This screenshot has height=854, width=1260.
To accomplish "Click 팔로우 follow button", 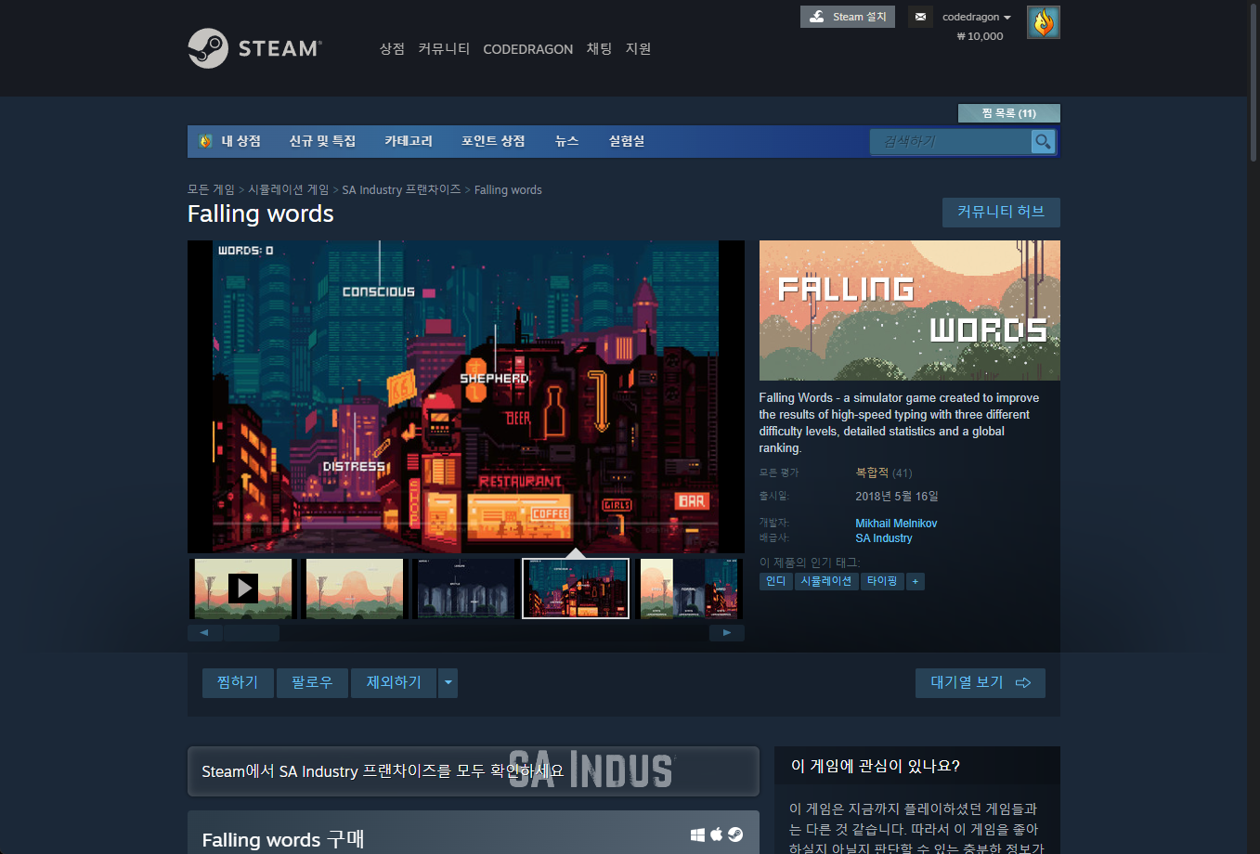I will click(312, 683).
